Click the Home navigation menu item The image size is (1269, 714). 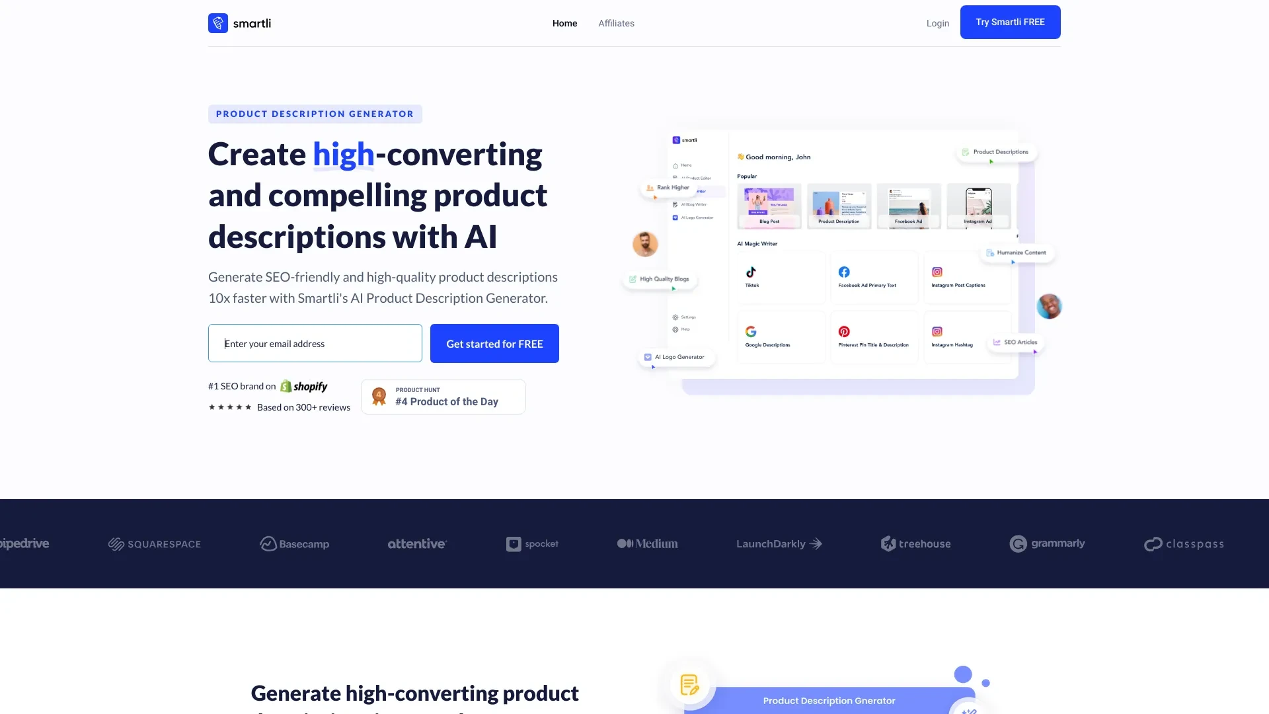tap(565, 24)
